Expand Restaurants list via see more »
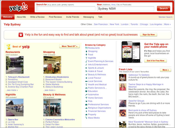Screen dimensions: 175x128 coord(11,90)
